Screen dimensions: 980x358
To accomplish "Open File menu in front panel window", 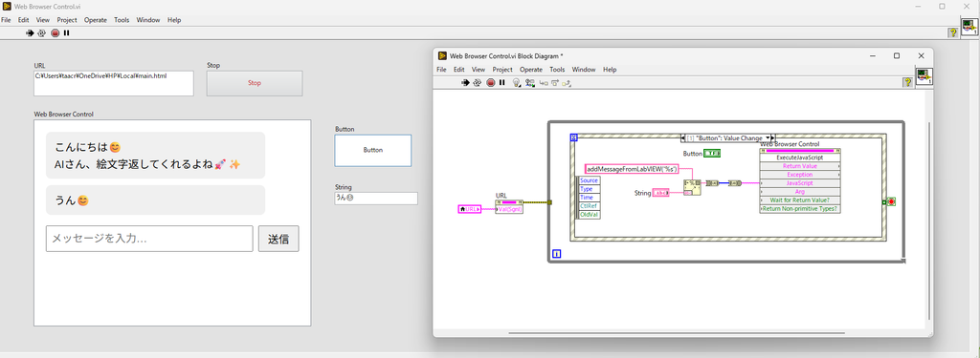I will [x=6, y=20].
